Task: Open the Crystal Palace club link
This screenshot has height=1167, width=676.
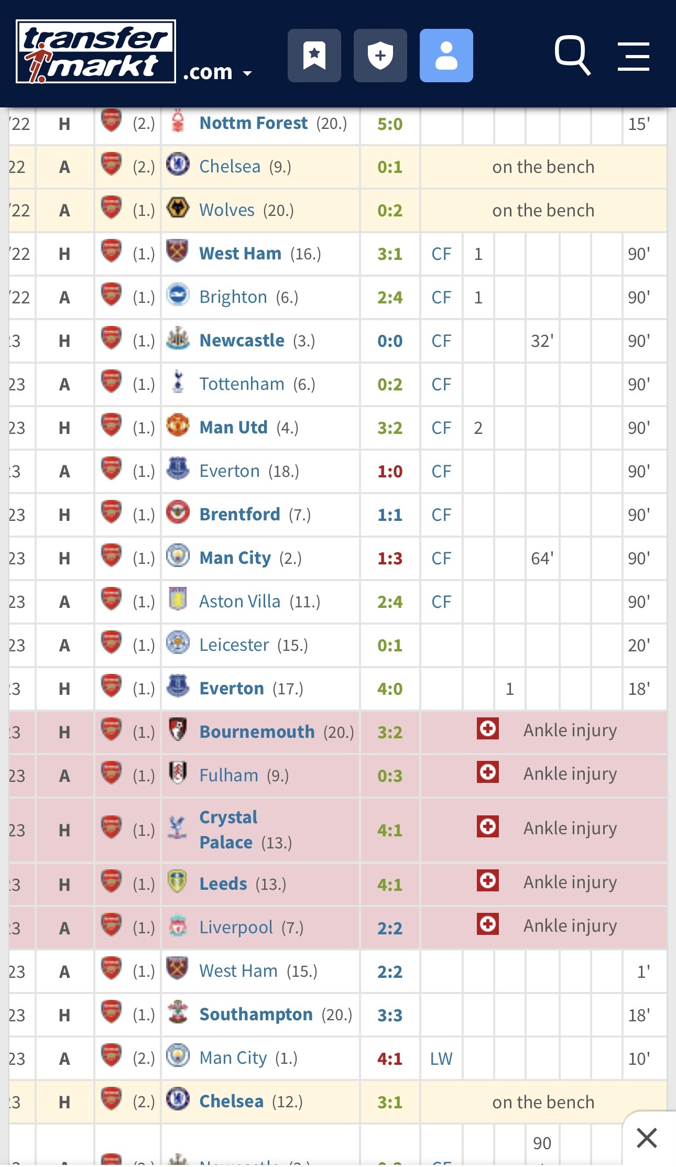Action: tap(228, 830)
